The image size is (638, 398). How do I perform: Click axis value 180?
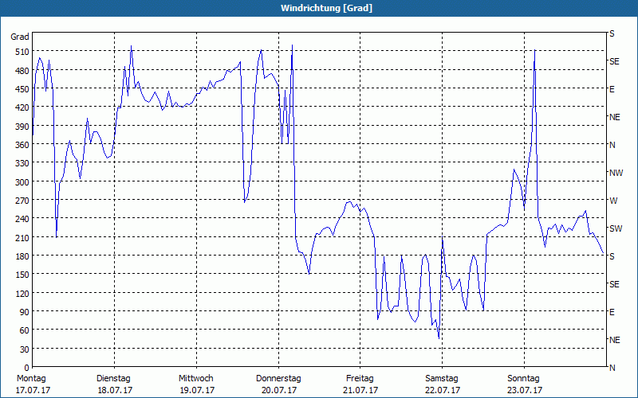click(22, 256)
